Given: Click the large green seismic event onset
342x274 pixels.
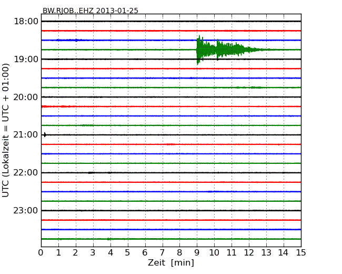Looking at the screenshot, I should (198, 50).
